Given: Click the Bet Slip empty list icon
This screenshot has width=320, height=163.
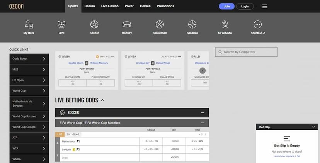Looking at the screenshot, I should click(287, 139).
